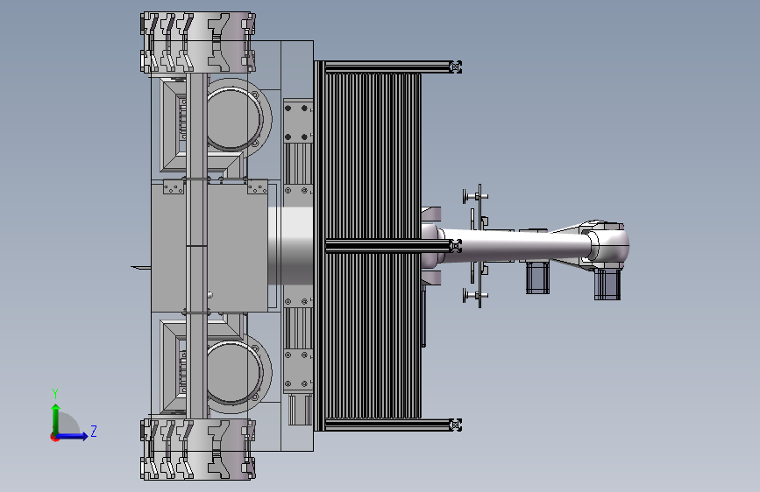
Task: Click the red X-axis dot at the triad origin
Action: pos(54,437)
